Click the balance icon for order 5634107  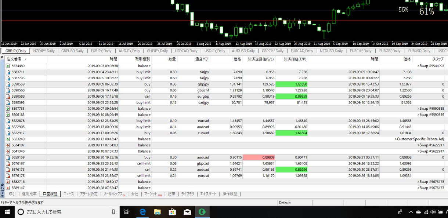click(x=8, y=145)
